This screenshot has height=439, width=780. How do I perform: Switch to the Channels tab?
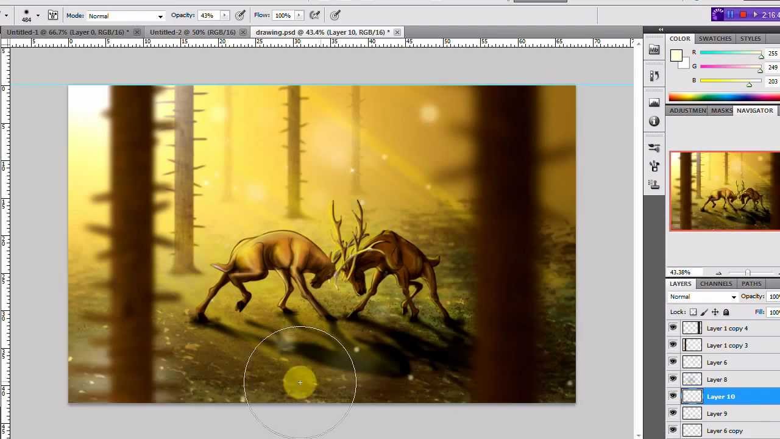pos(716,284)
